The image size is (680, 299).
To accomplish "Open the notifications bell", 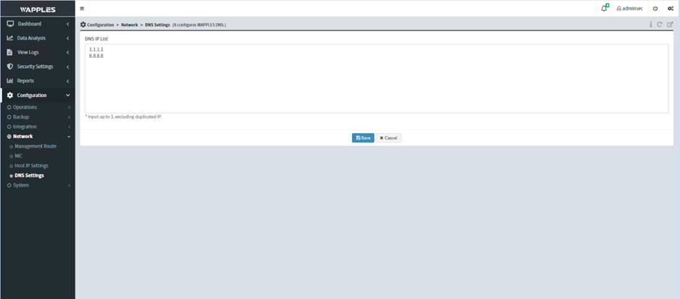I will 604,9.
